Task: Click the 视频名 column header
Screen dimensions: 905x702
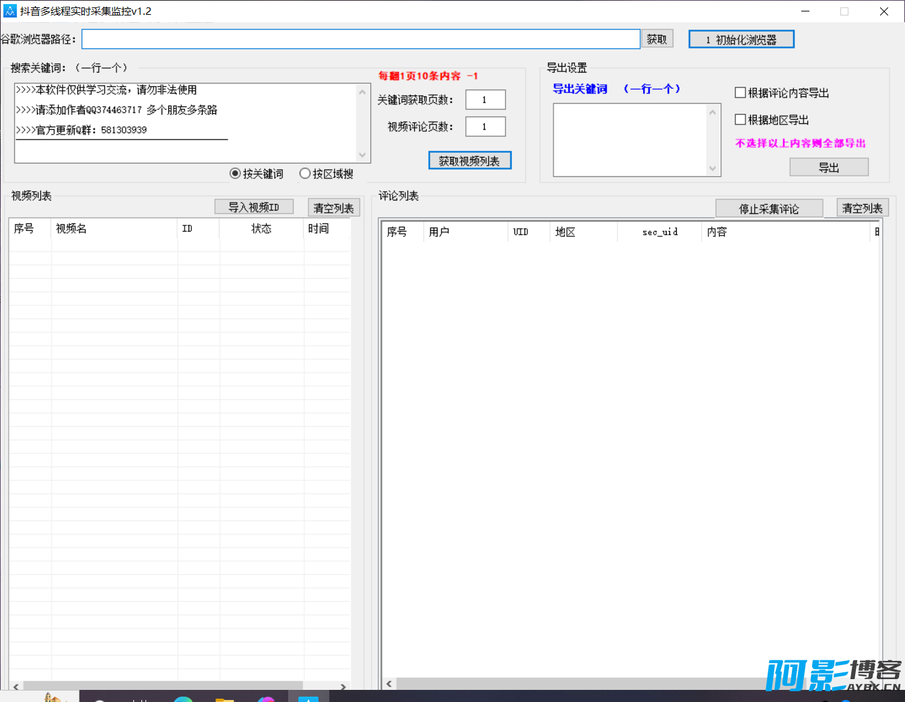Action: click(x=114, y=229)
